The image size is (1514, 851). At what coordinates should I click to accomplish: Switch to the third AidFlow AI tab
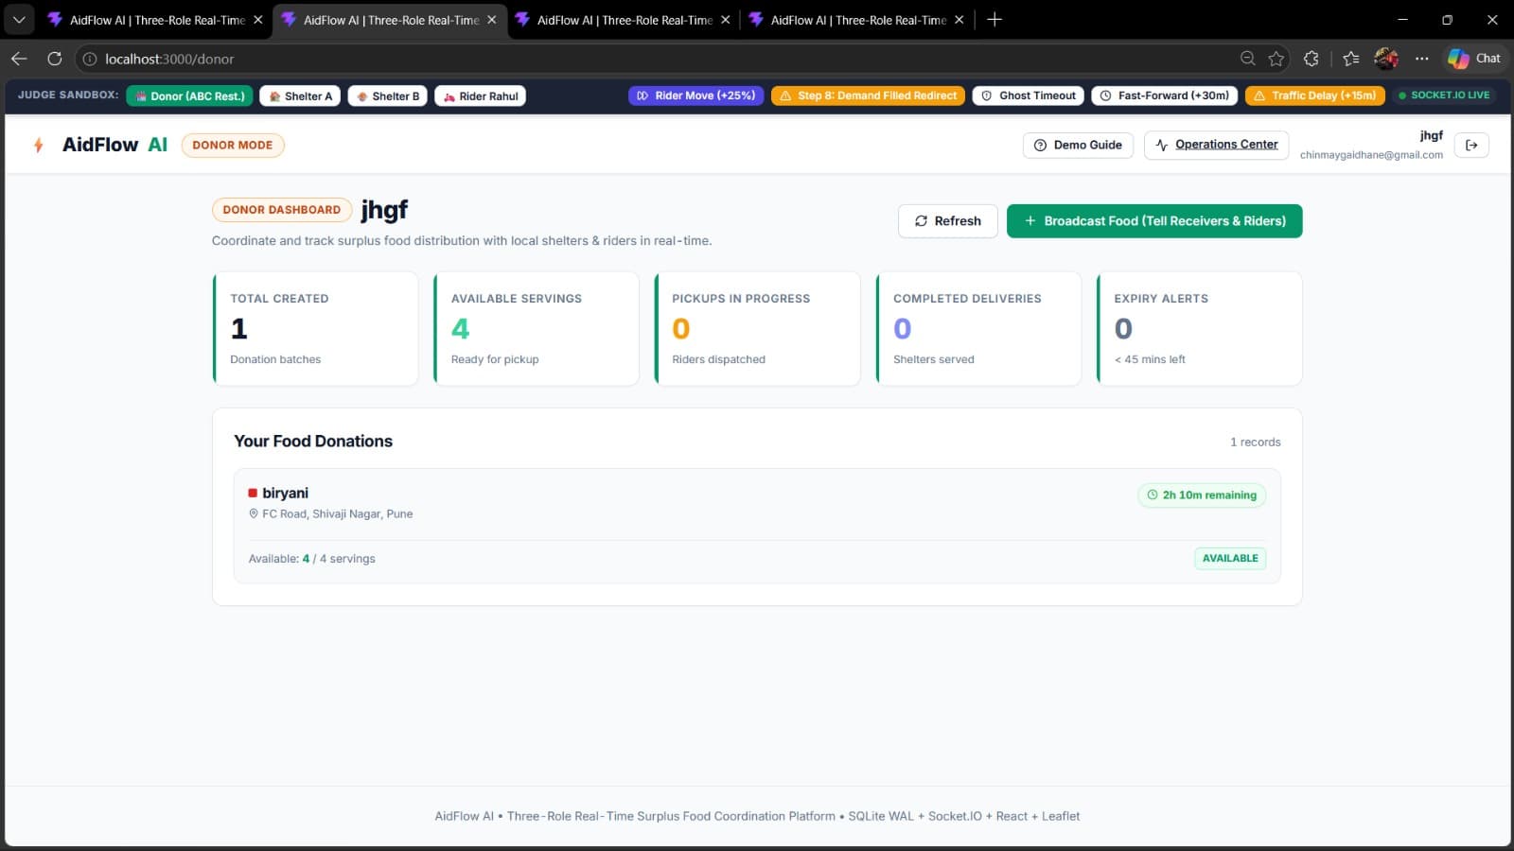tap(624, 20)
